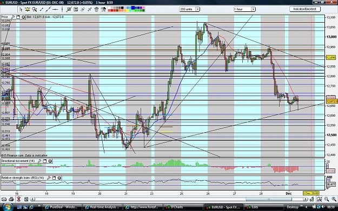Open RSI indicator wrench settings
338x211 pixels.
[x=49, y=178]
